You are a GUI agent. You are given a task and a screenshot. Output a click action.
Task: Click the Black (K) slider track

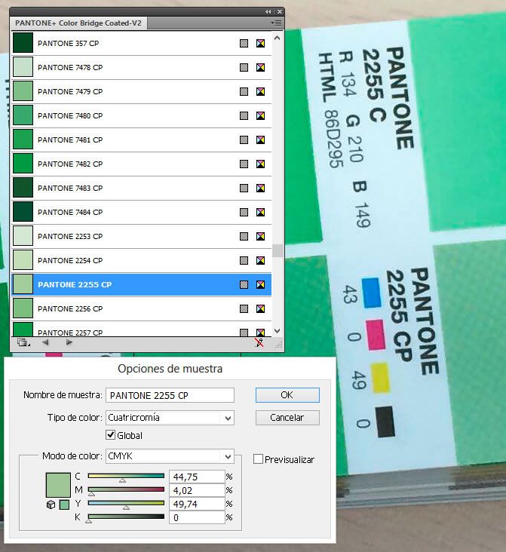126,517
